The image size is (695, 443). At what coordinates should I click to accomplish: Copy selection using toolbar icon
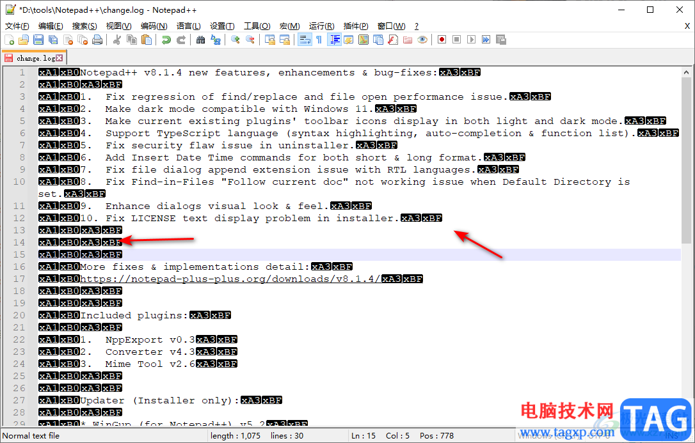point(132,40)
